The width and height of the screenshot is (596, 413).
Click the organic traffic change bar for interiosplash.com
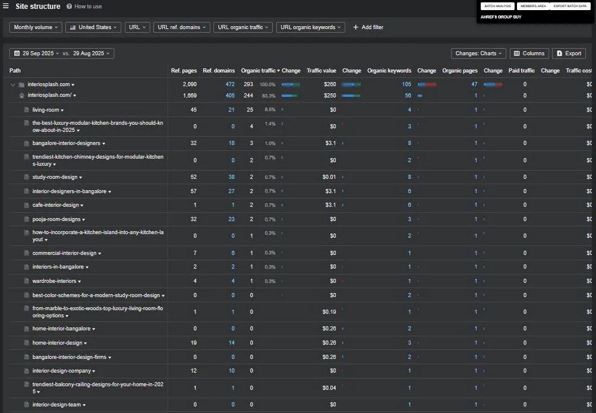pos(291,84)
